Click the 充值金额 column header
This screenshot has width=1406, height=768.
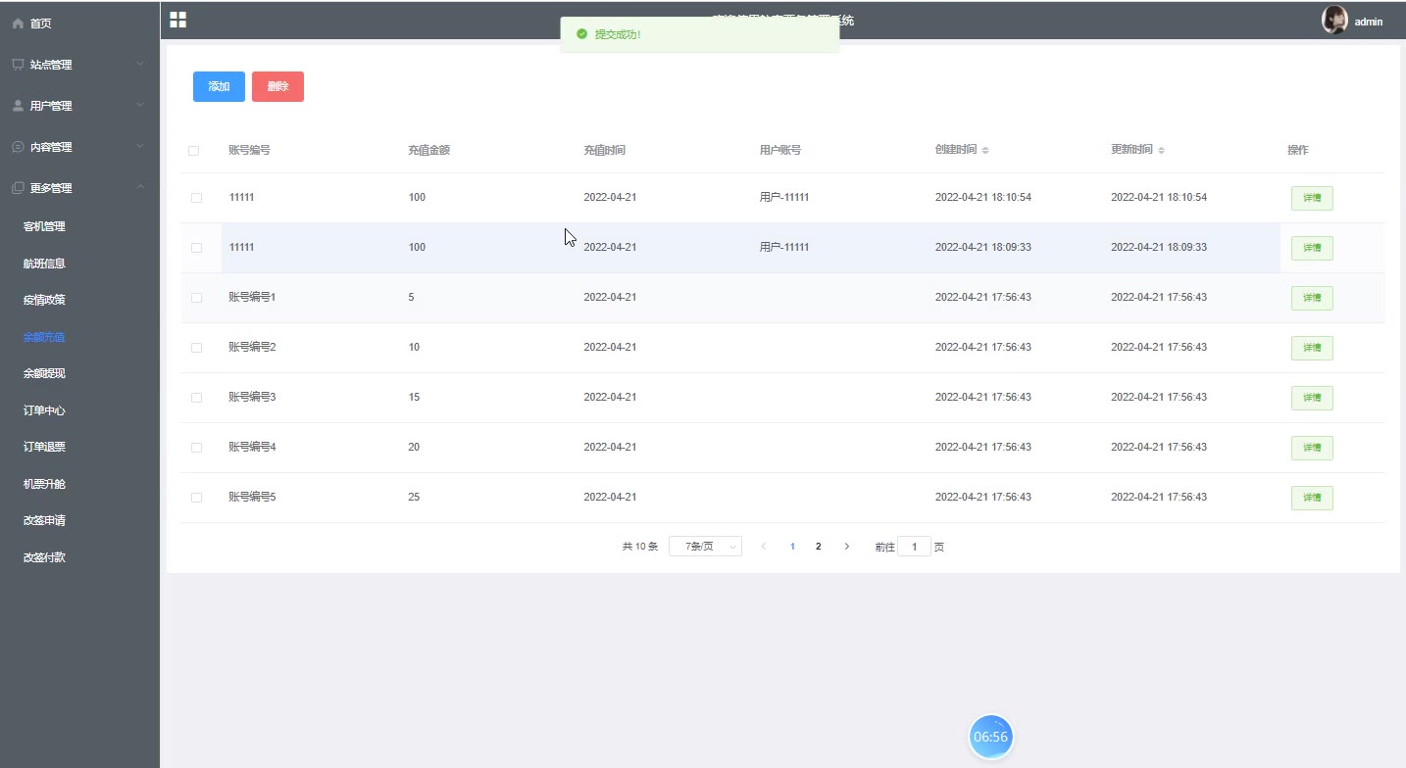(x=428, y=151)
